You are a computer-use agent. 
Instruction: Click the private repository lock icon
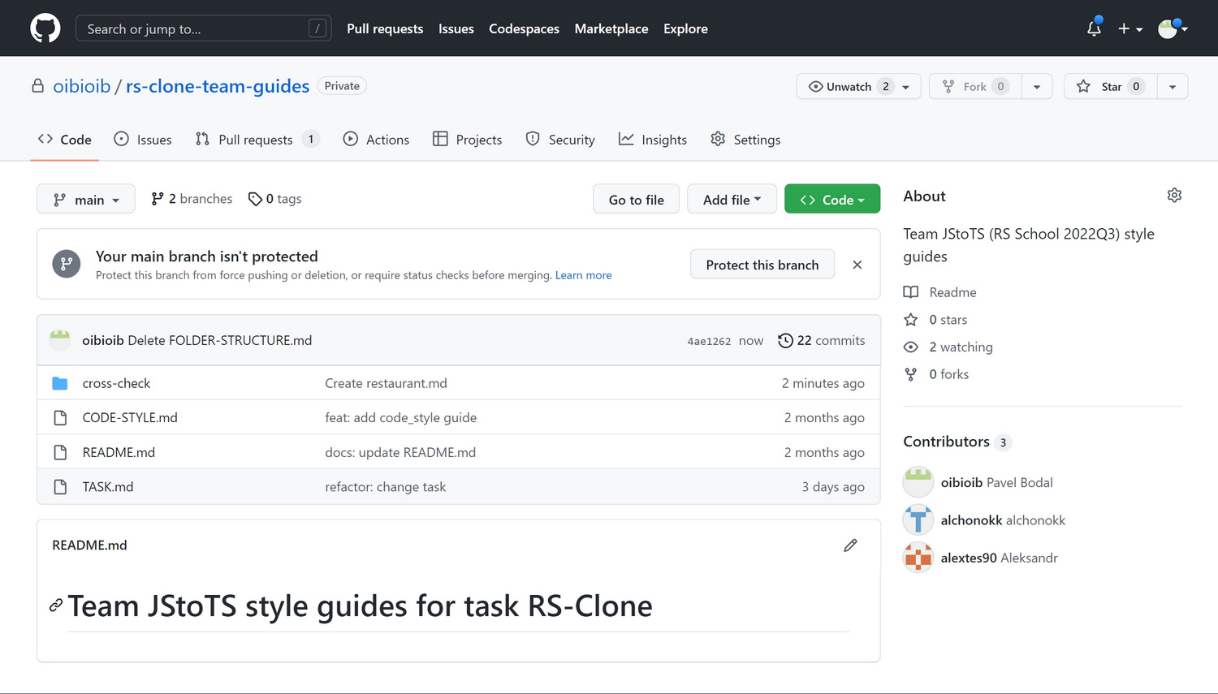point(38,86)
